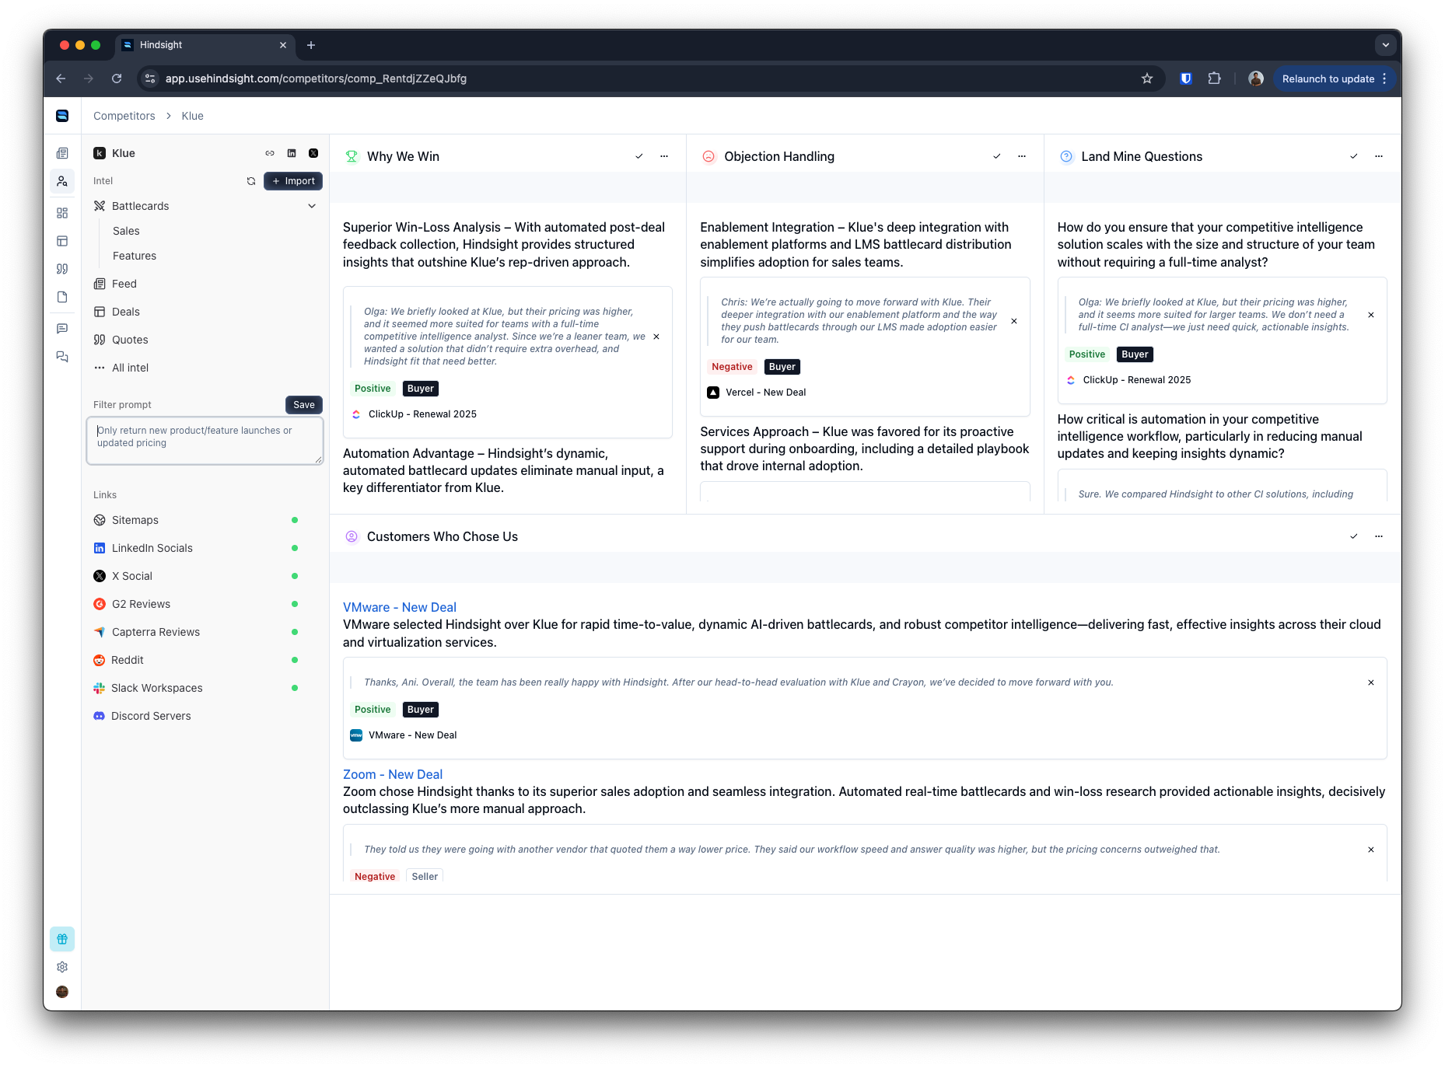Viewport: 1445px width, 1068px height.
Task: Open the deals table icon in left rail
Action: (62, 241)
